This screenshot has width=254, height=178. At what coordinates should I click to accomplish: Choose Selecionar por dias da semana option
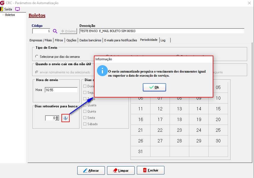(x=58, y=57)
